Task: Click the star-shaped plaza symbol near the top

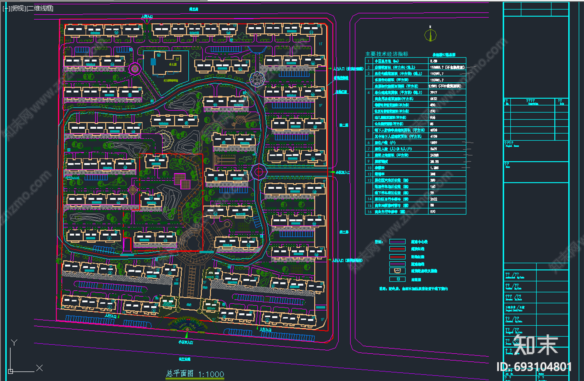Action: [257, 79]
